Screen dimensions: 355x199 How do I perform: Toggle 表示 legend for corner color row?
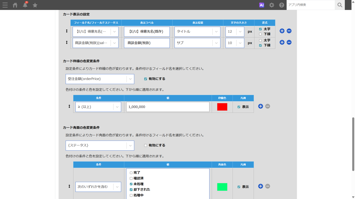tap(239, 187)
